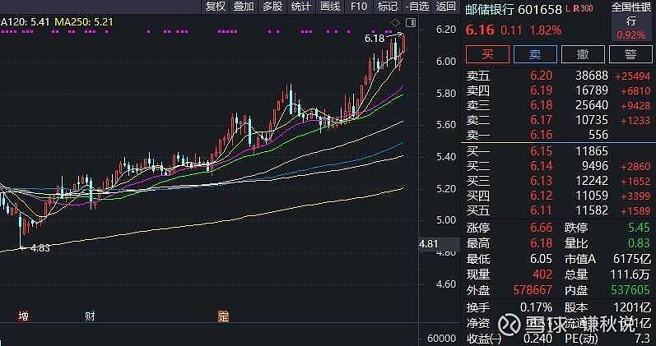
Task: Click the 最低 low value 6.05
Action: coord(542,259)
